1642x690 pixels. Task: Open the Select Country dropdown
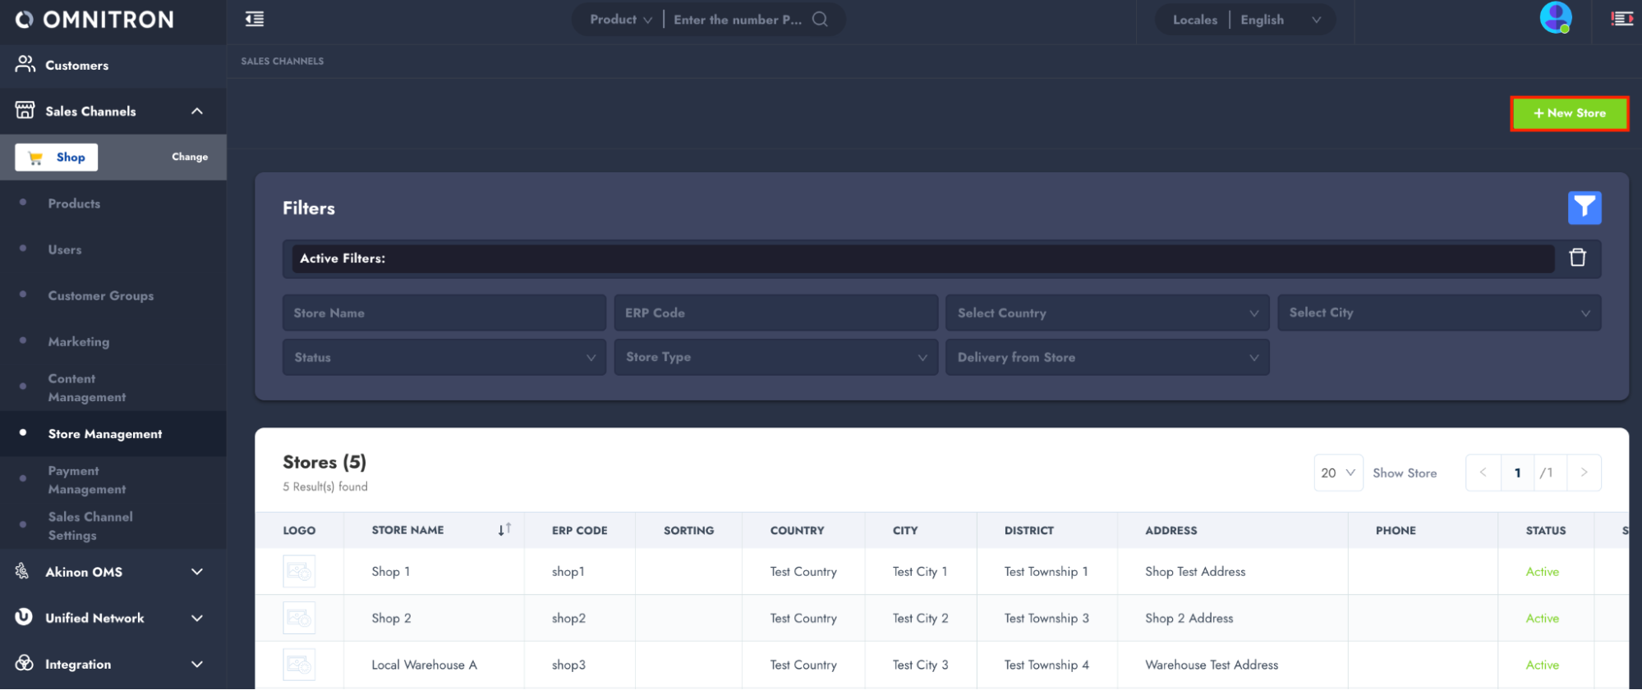click(x=1106, y=313)
